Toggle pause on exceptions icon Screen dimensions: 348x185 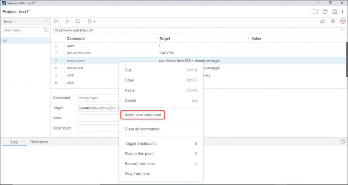333,21
